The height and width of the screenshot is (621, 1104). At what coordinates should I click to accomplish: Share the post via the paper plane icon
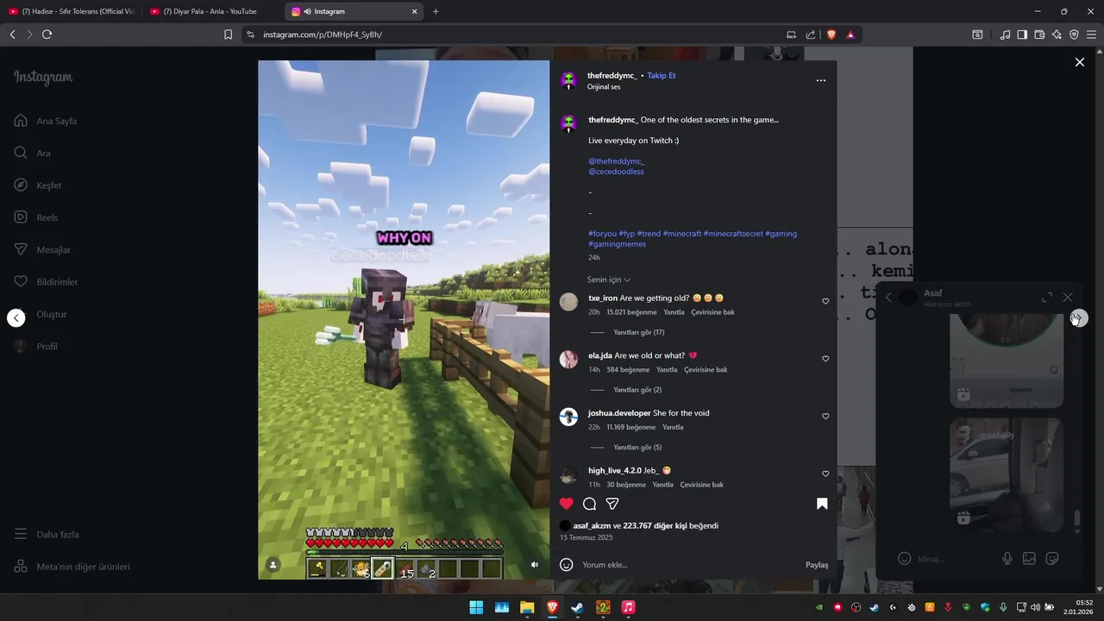612,504
